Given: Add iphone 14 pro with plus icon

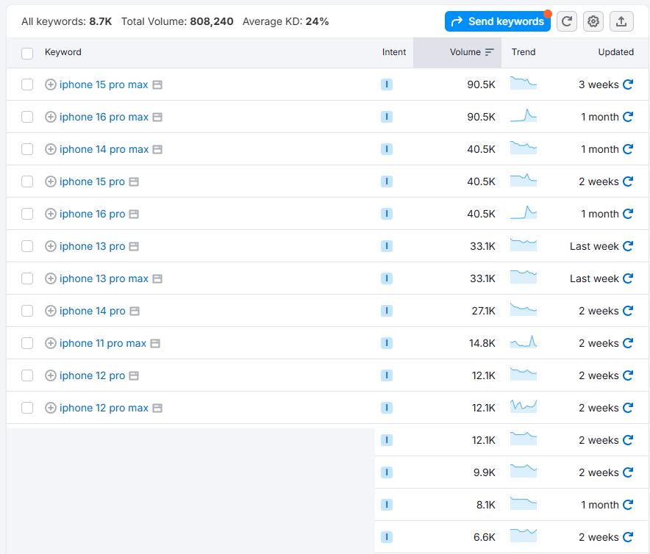Looking at the screenshot, I should [51, 311].
